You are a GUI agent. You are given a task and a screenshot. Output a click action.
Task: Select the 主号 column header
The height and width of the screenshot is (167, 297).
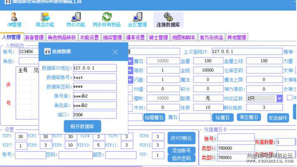click(23, 70)
